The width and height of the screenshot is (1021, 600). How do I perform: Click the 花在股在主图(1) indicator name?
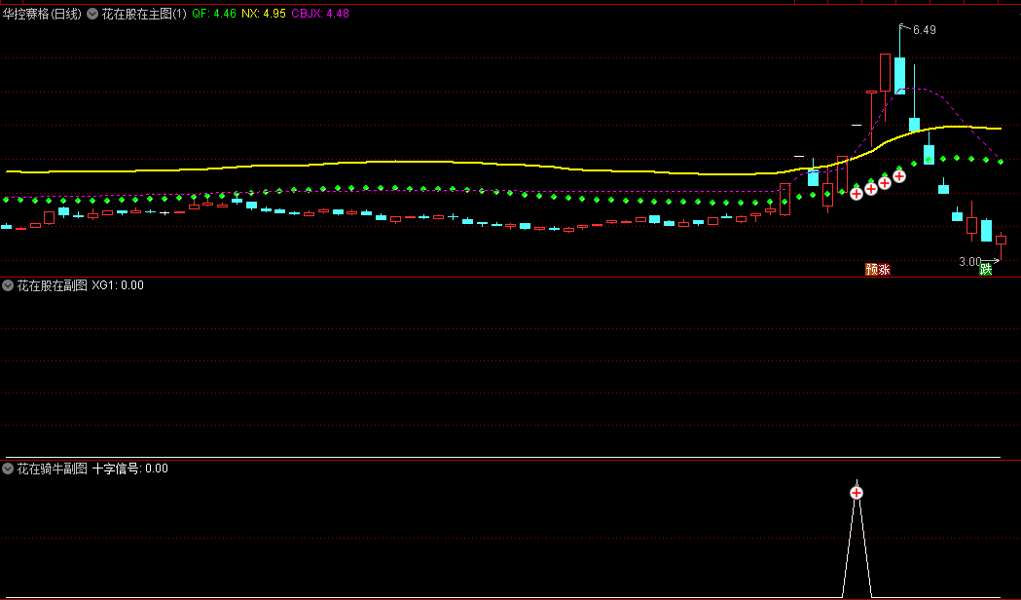click(143, 15)
